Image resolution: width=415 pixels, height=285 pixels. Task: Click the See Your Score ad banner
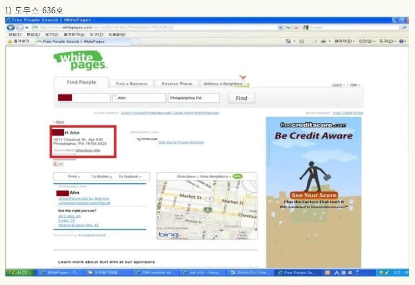coord(313,196)
